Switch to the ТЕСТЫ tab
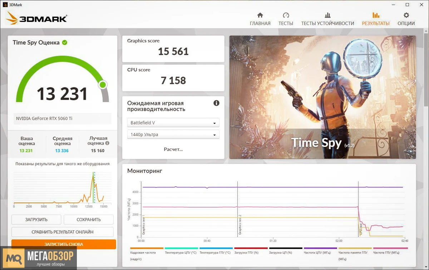This screenshot has width=429, height=270. tap(286, 19)
